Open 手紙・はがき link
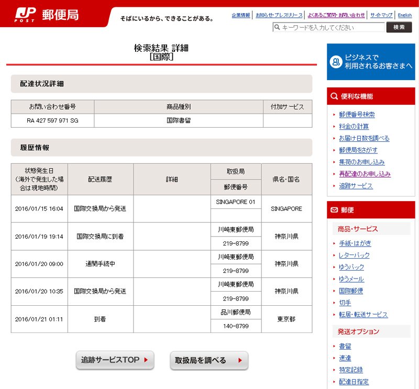The width and height of the screenshot is (419, 389). (355, 243)
